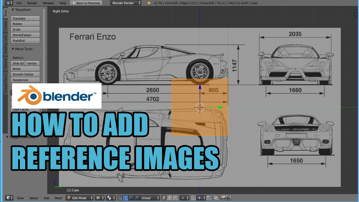
Task: Click the Blender logo in the info header
Action: (149, 3)
